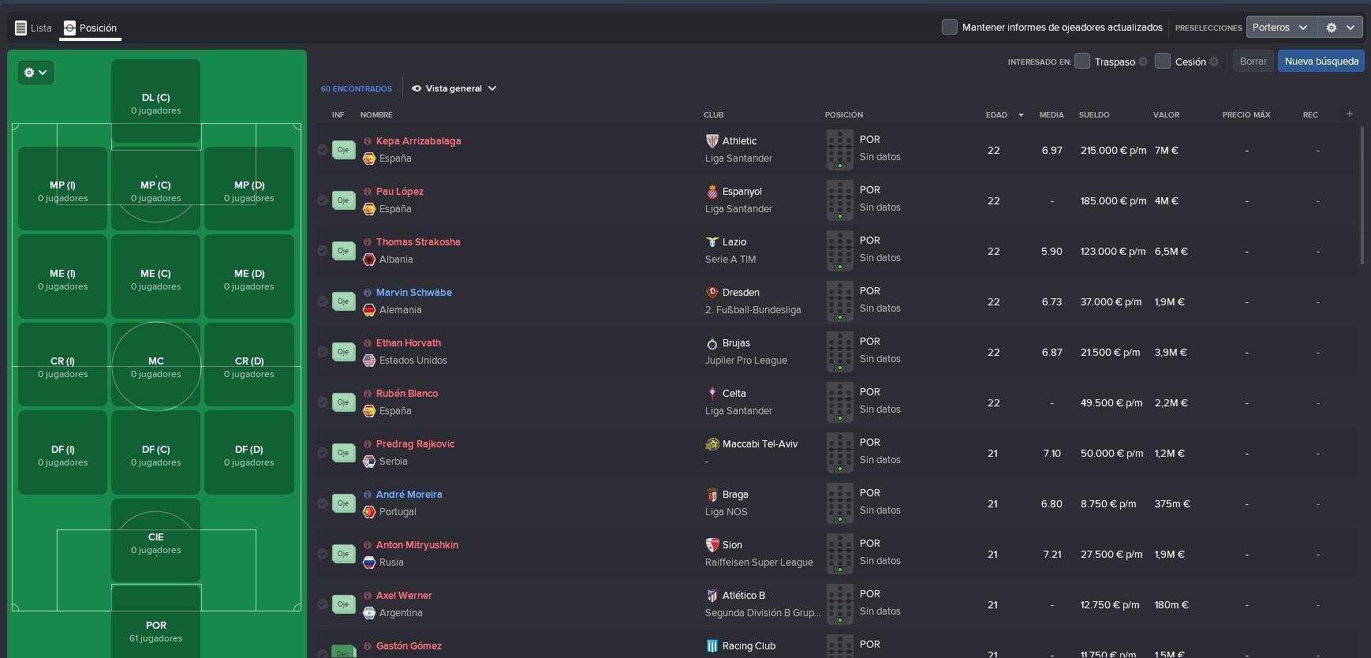The image size is (1371, 658).
Task: Select the Posición tab
Action: click(x=90, y=28)
